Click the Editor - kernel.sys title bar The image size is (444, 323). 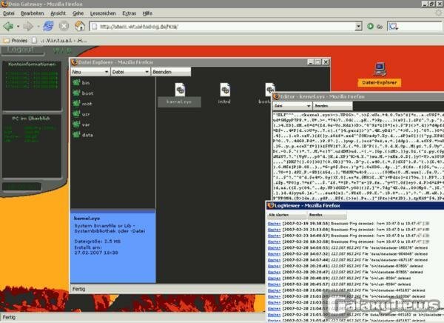[x=358, y=97]
